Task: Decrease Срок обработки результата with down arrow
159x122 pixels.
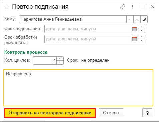Action: click(142, 41)
